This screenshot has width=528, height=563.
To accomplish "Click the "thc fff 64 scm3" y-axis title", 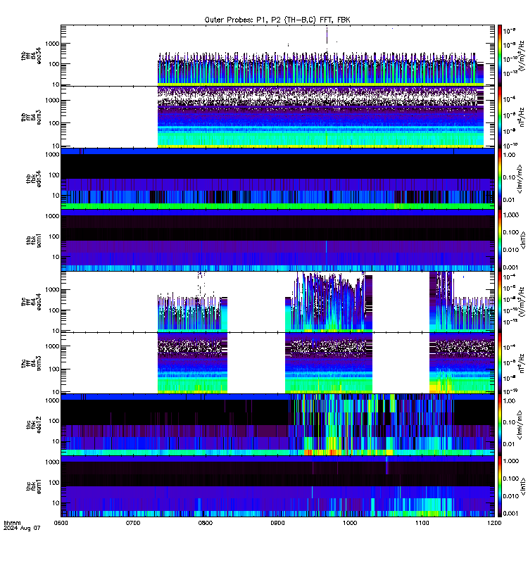I will pos(31,363).
